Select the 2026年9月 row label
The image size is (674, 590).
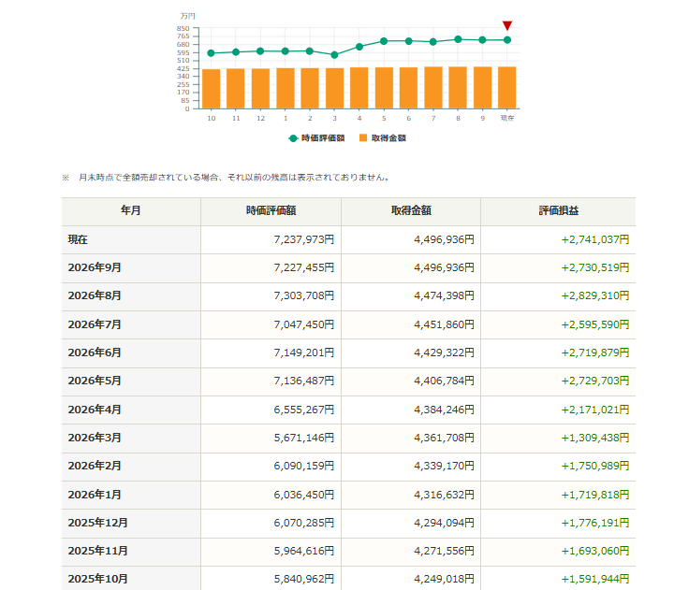pyautogui.click(x=95, y=267)
